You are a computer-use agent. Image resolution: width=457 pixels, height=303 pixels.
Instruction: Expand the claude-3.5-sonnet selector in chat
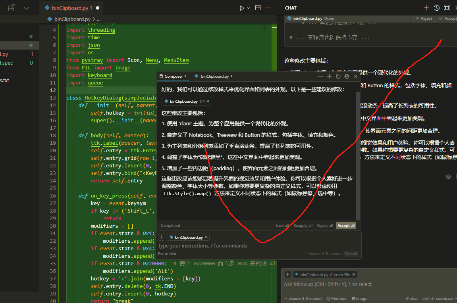(x=303, y=298)
